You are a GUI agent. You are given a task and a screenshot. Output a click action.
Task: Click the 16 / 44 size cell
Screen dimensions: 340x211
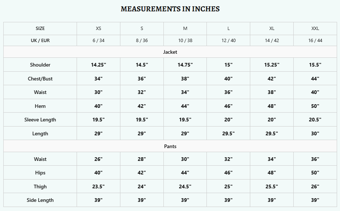click(315, 41)
